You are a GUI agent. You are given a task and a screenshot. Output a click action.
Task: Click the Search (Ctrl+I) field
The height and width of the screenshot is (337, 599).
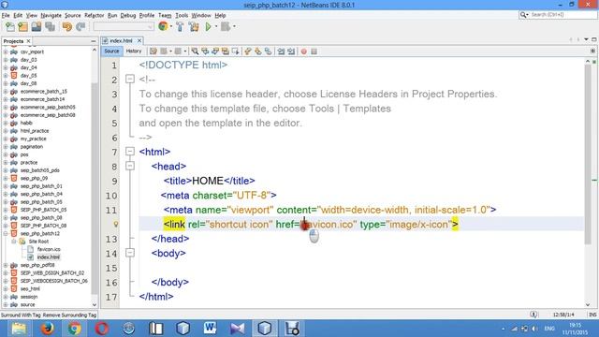coord(558,15)
